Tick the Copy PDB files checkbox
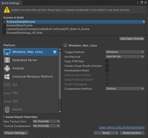 (107, 61)
